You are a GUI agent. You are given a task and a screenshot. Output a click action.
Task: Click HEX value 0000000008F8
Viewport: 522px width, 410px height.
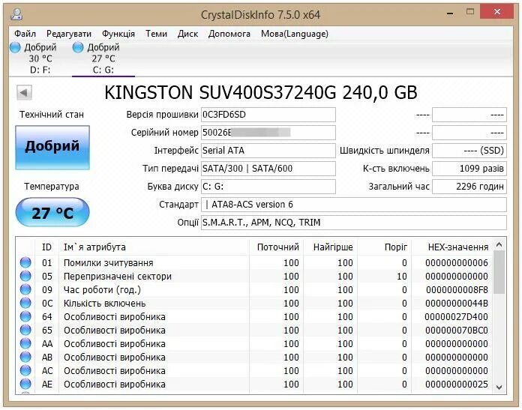pos(457,290)
